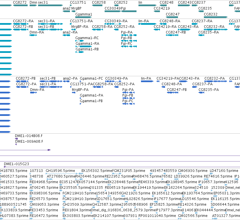Click the RE16472.5prime EST label
240x220 pixels.
(44, 215)
